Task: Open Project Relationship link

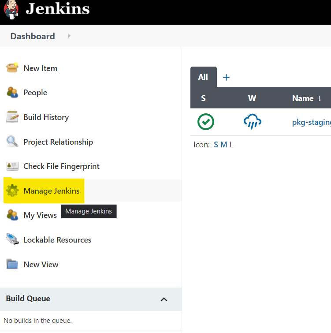Action: [x=58, y=142]
